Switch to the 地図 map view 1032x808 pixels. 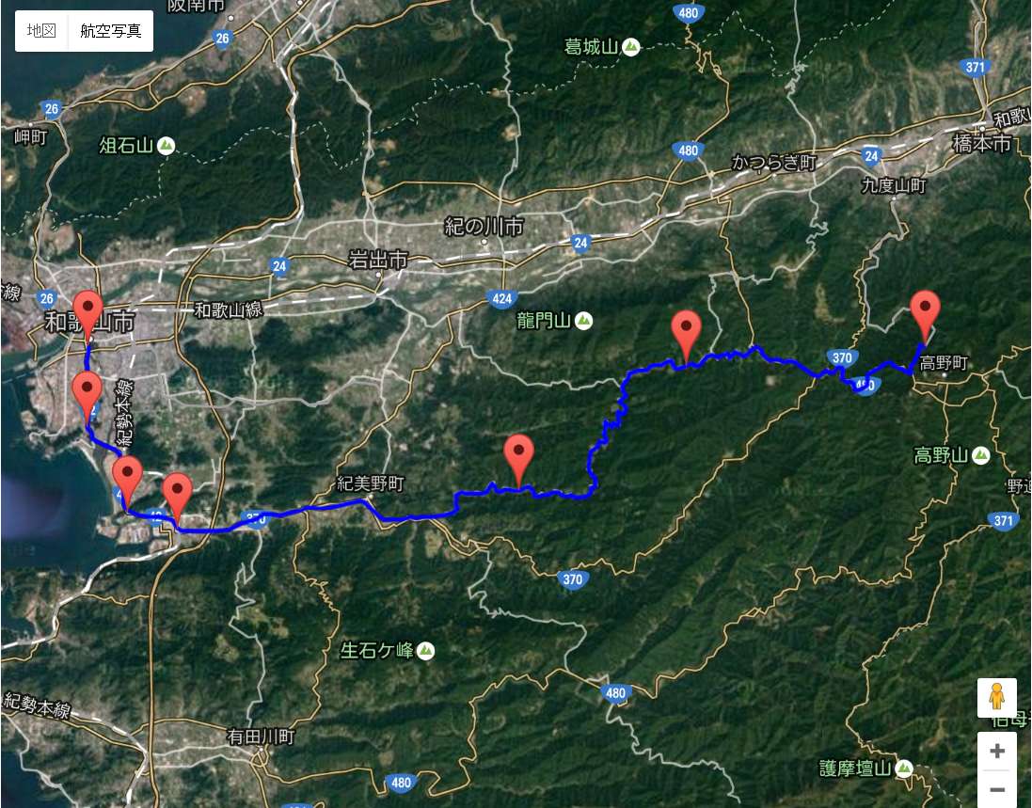[x=41, y=31]
